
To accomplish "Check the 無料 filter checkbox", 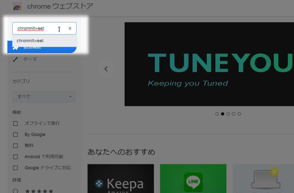I will coord(16,146).
